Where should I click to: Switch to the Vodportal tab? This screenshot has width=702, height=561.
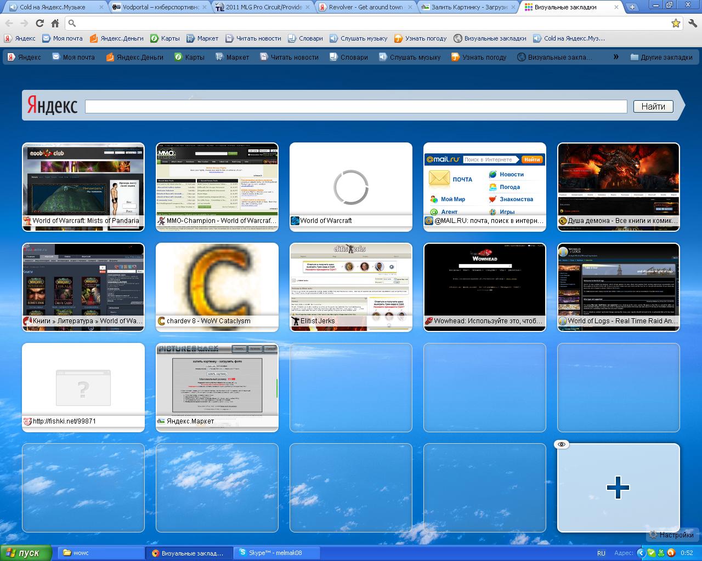coord(159,7)
